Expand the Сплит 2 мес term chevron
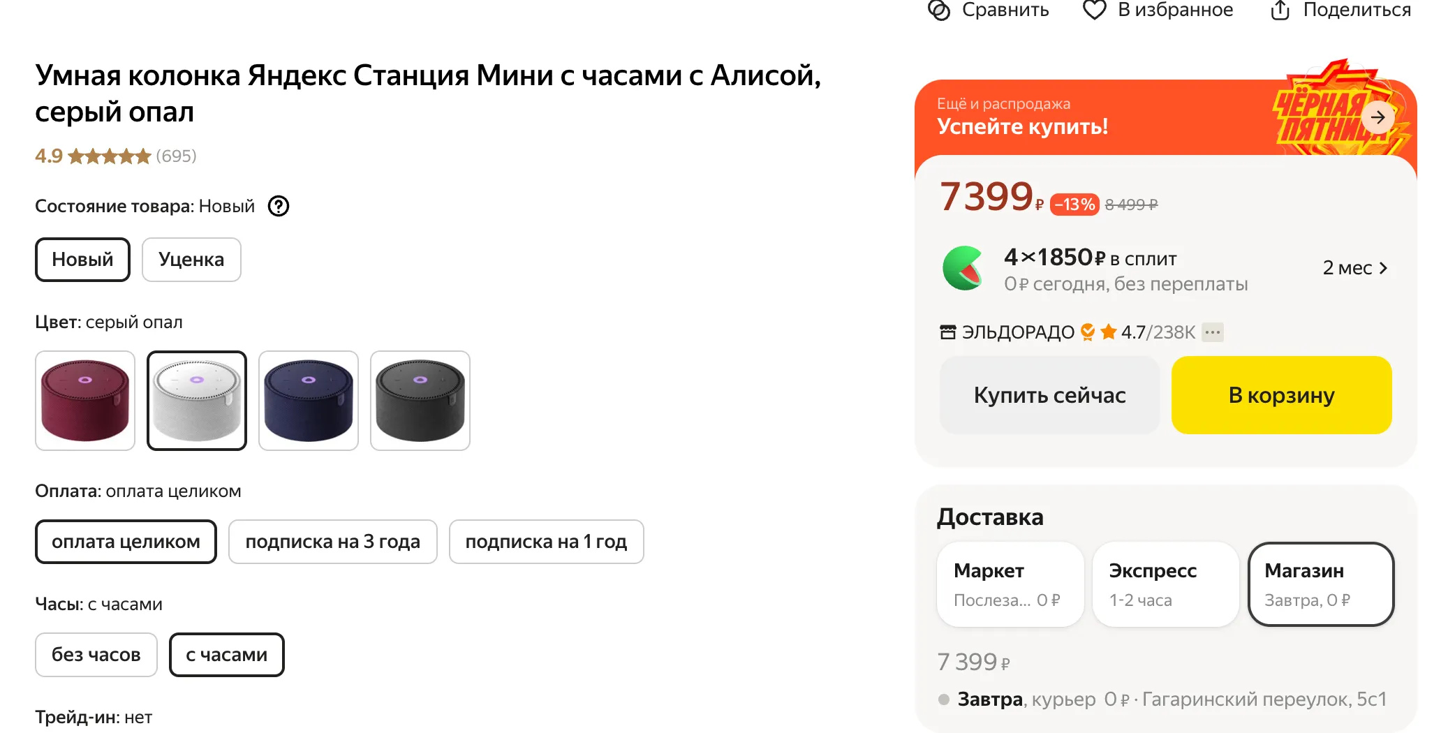Screen dimensions: 1448x733 [x=1382, y=268]
